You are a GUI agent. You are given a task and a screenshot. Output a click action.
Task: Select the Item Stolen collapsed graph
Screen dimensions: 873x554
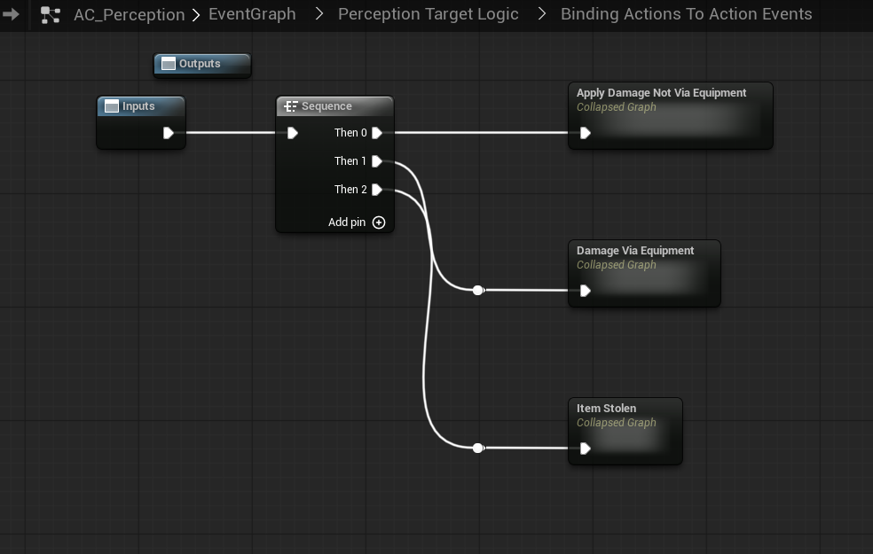[607, 409]
